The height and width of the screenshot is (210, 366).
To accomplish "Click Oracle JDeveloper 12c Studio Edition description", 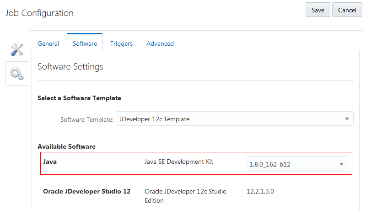I will tap(185, 196).
